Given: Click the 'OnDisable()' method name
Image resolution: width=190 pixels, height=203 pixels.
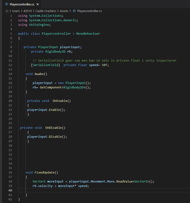Looking at the screenshot, I should pyautogui.click(x=55, y=128).
